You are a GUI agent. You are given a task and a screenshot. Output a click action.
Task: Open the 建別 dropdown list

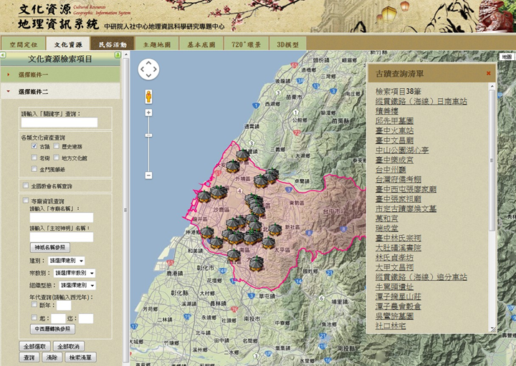point(67,261)
